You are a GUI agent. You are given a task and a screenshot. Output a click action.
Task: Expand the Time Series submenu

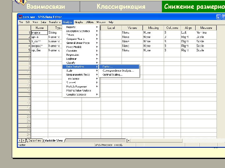tap(81, 79)
